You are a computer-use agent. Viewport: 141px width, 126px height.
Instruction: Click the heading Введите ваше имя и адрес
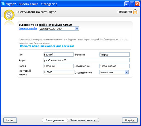(x=47, y=46)
